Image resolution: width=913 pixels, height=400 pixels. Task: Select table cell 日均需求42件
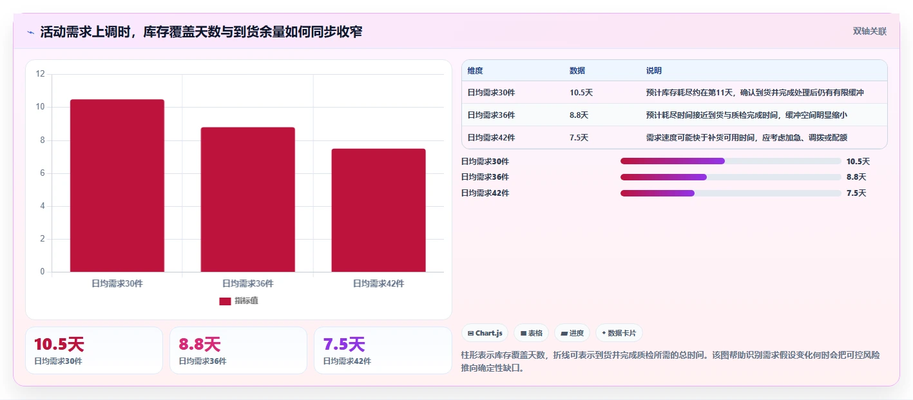point(491,138)
